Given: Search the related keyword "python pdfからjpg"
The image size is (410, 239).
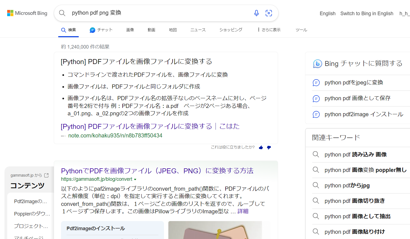Looking at the screenshot, I should click(x=347, y=185).
